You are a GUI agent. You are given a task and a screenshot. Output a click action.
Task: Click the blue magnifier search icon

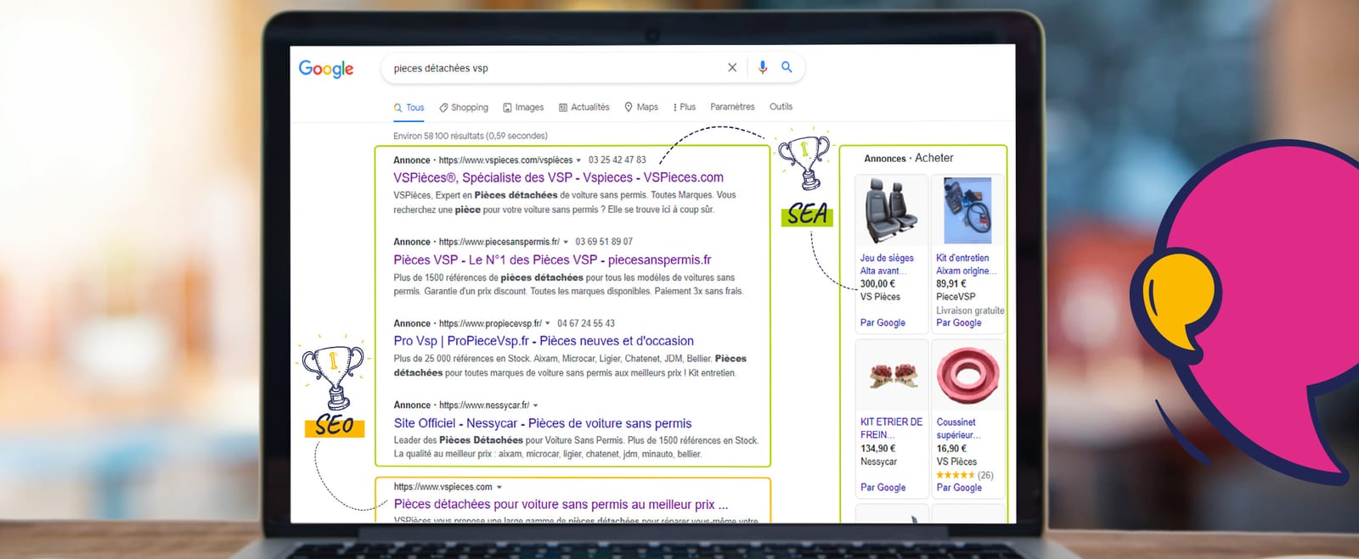point(787,67)
